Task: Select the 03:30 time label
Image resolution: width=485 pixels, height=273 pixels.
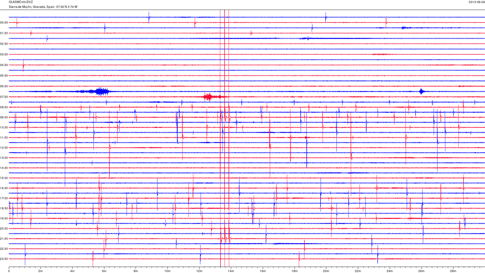Action: click(x=4, y=55)
